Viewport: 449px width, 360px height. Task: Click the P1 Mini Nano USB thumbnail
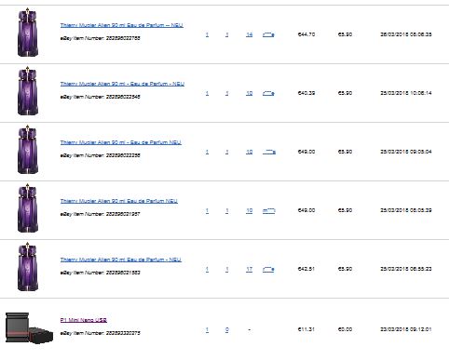click(x=29, y=328)
